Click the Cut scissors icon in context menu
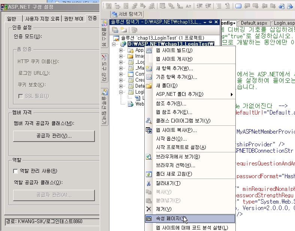Screen dimensions: 295x231 pyautogui.click(x=149, y=183)
